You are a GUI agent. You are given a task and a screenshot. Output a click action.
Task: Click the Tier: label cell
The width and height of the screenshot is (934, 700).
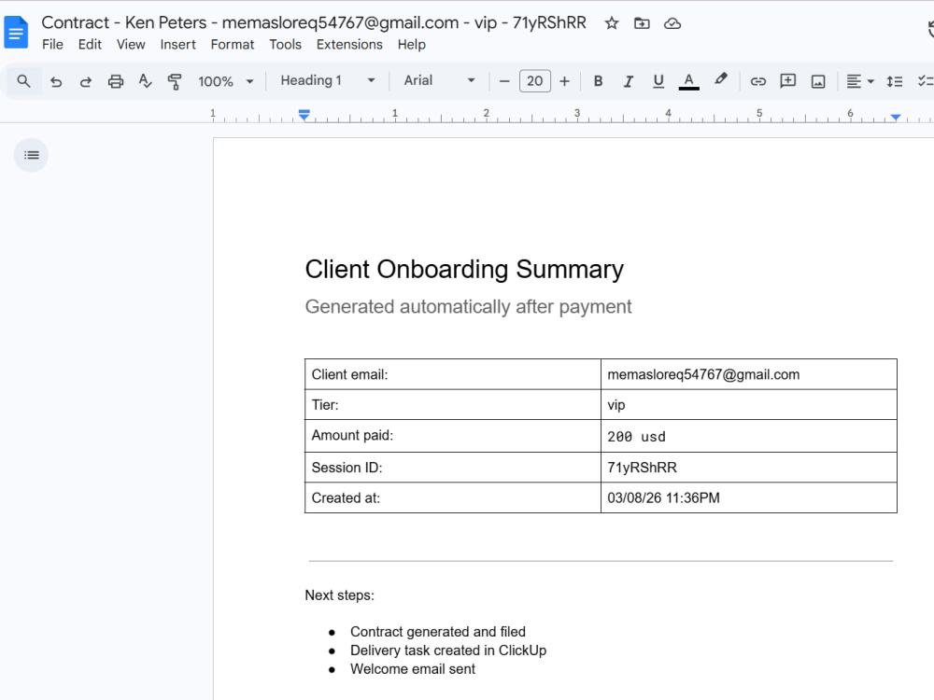[453, 405]
